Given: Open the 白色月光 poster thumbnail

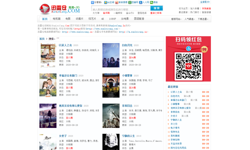Looking at the screenshot, I should pos(111,55).
